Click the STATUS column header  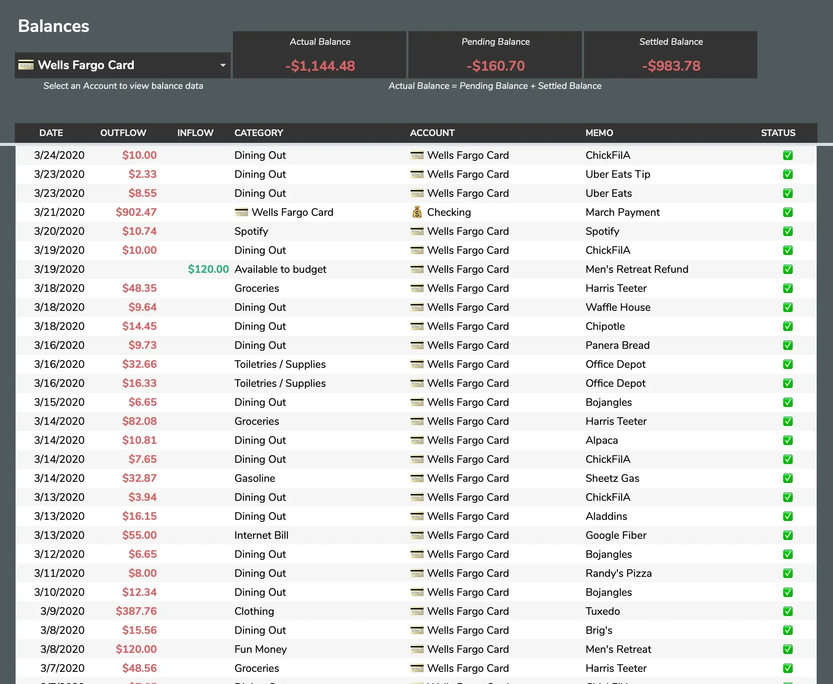(778, 133)
